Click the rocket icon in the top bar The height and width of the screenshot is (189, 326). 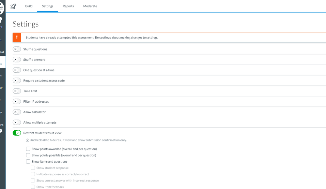pyautogui.click(x=13, y=6)
